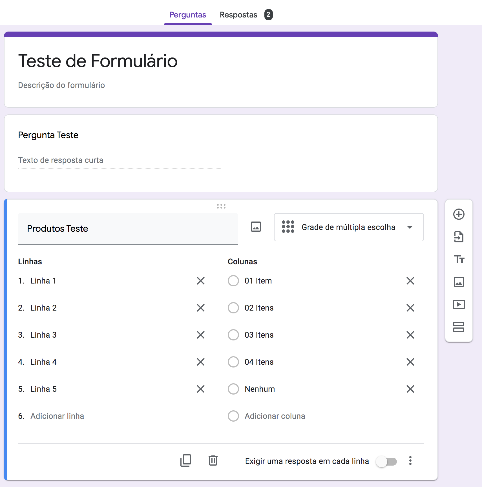Click the Add image icon in sidebar
This screenshot has width=482, height=487.
[x=459, y=282]
